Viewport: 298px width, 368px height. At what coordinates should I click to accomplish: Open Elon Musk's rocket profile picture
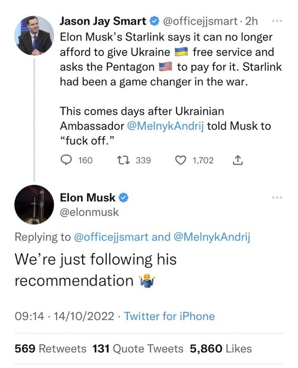(34, 205)
